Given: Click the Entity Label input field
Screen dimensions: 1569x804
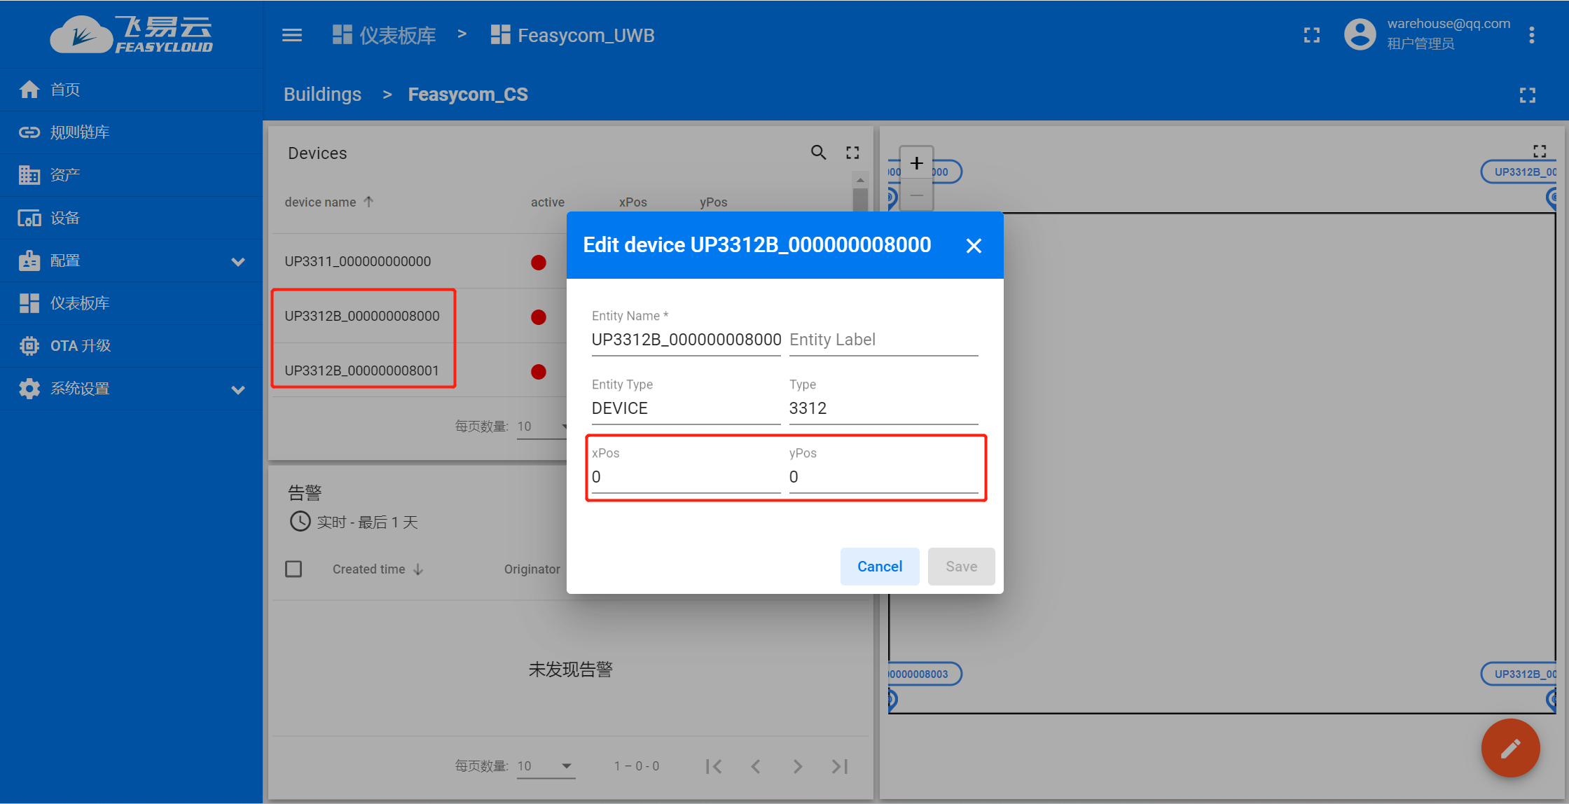Looking at the screenshot, I should 883,340.
